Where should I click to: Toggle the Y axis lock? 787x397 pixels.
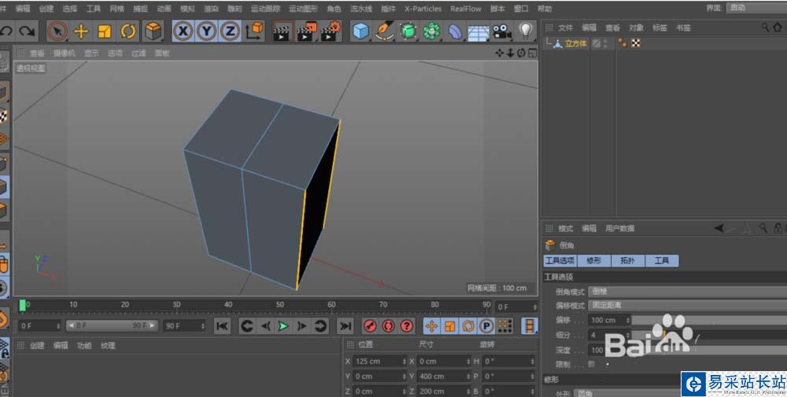tap(206, 31)
